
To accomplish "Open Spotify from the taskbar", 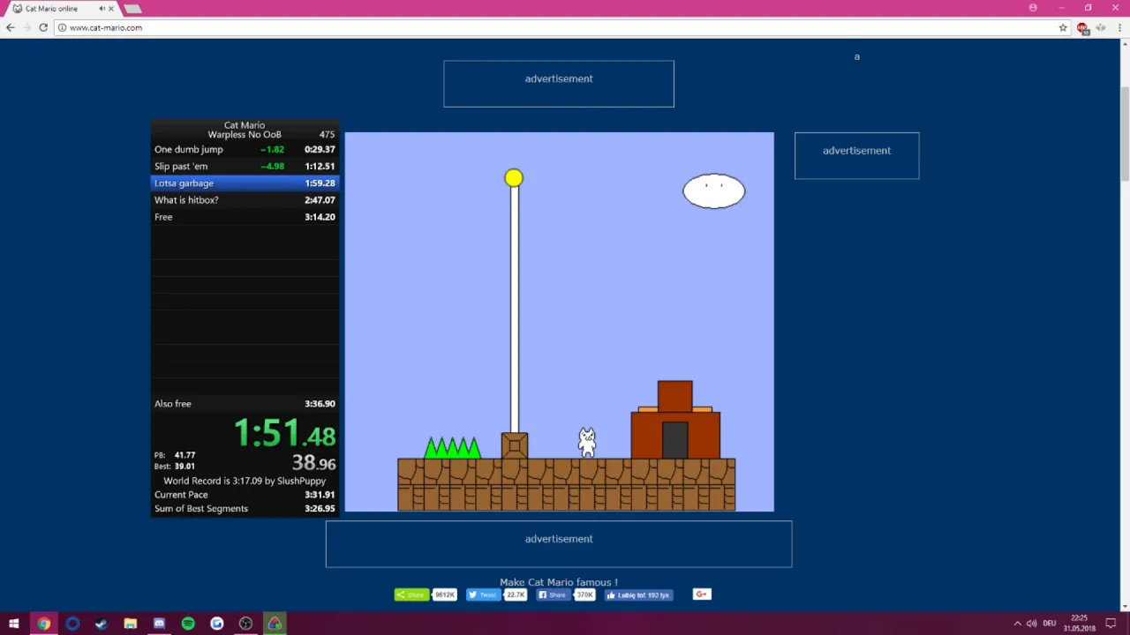I will [x=188, y=624].
